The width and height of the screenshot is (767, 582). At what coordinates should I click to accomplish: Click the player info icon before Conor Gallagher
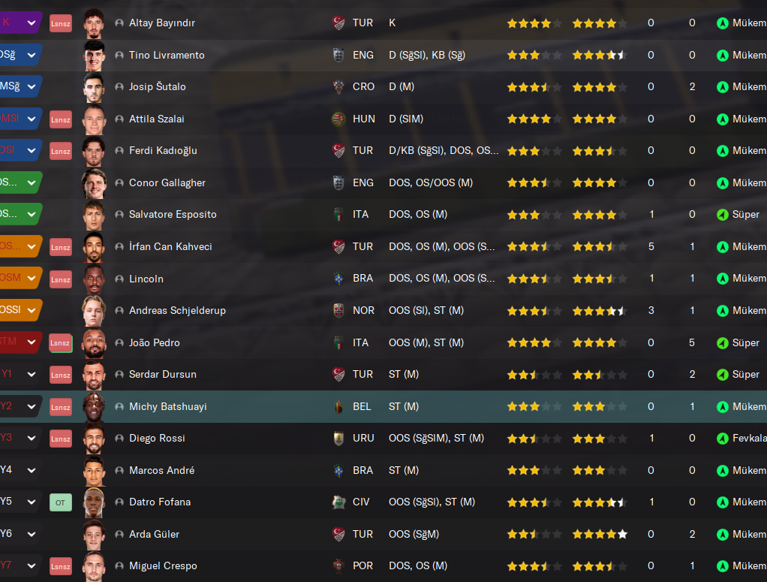[x=119, y=182]
